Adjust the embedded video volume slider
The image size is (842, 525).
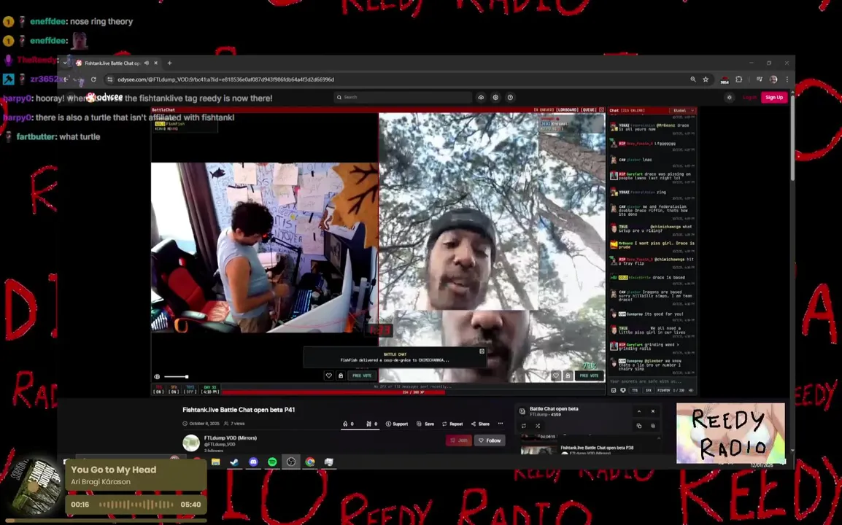click(x=176, y=377)
